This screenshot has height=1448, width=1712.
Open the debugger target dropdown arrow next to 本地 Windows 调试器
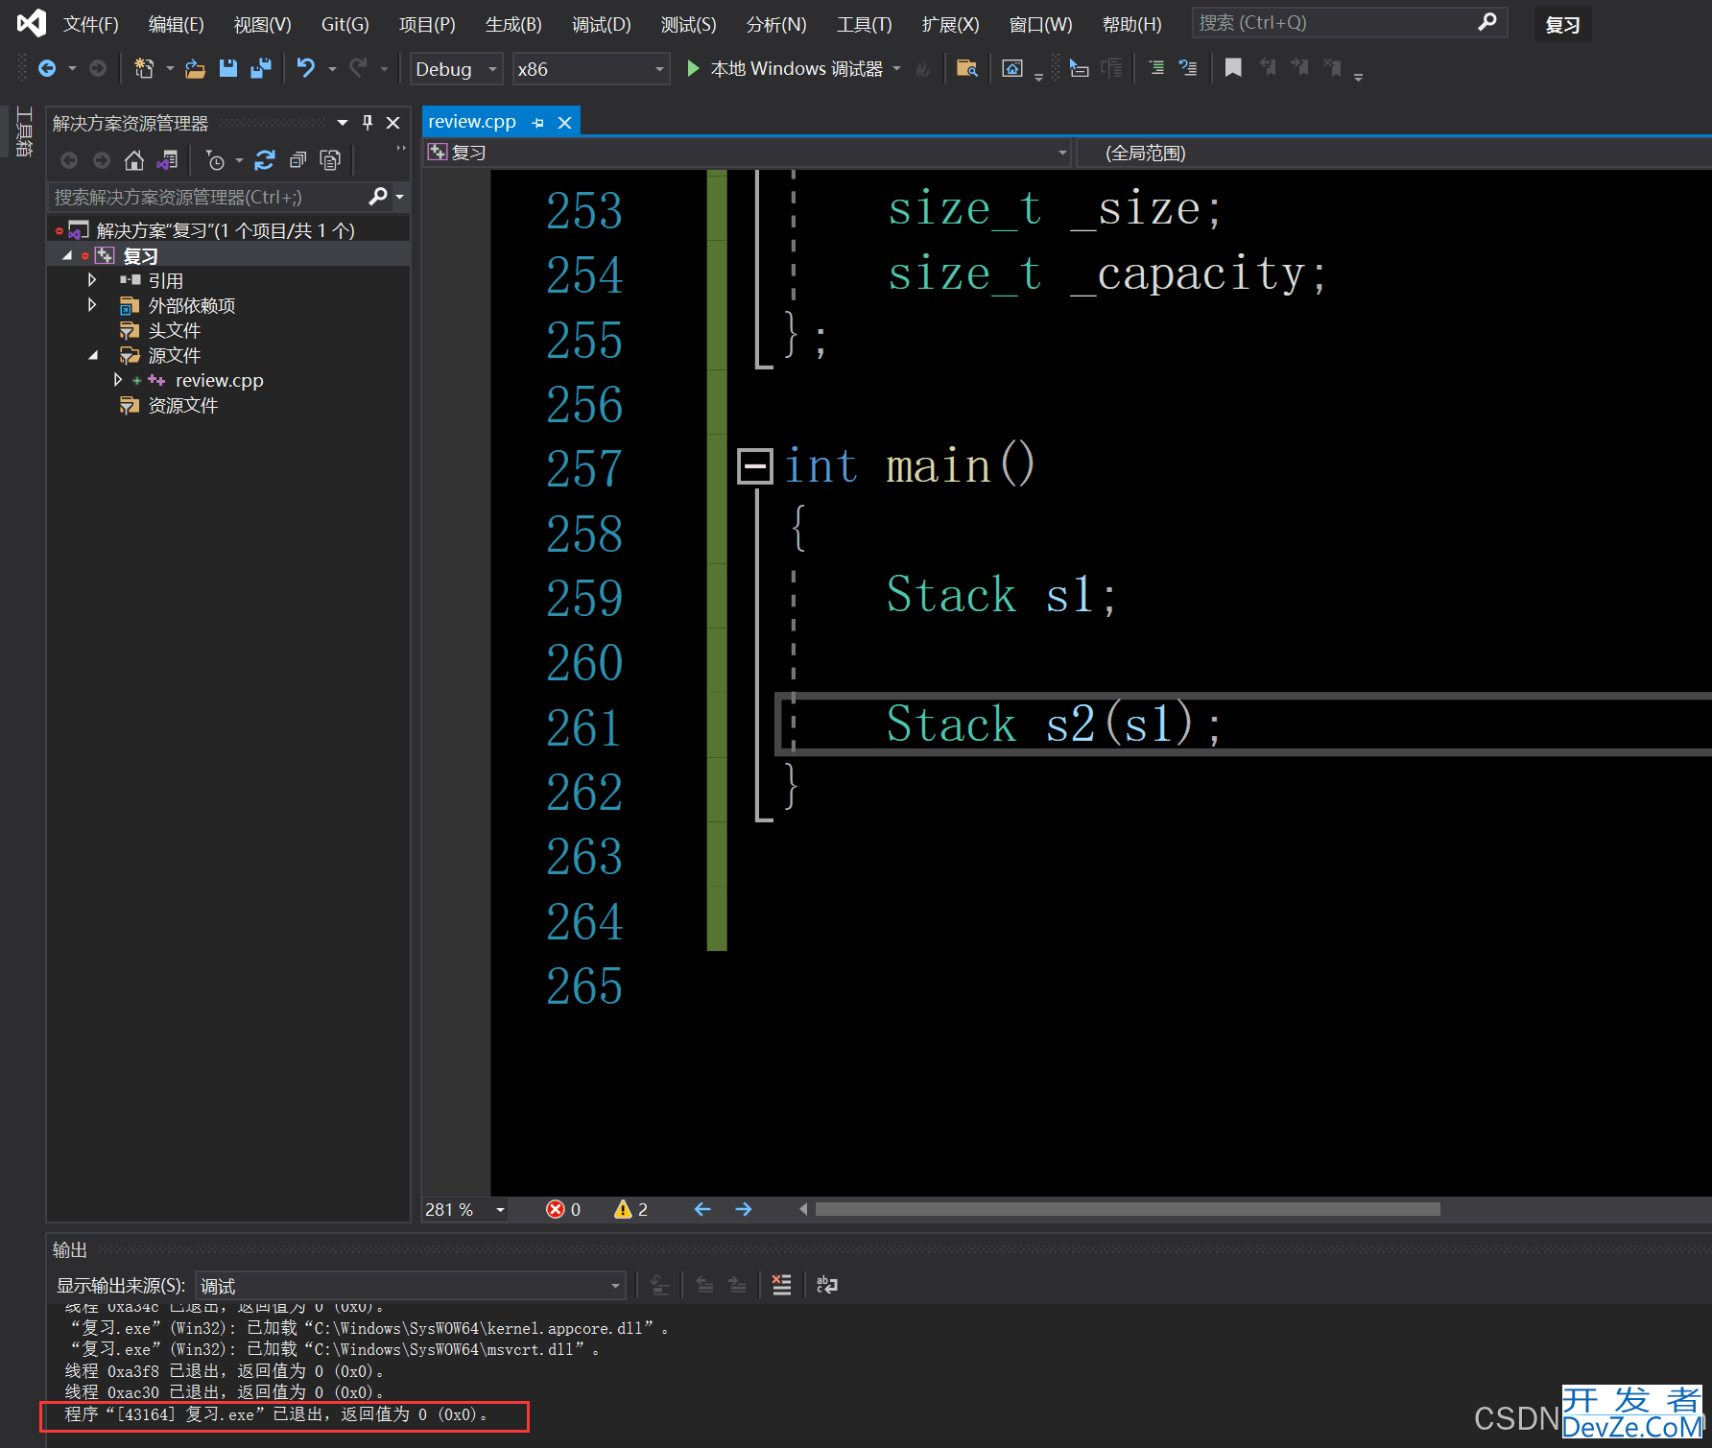click(x=897, y=68)
